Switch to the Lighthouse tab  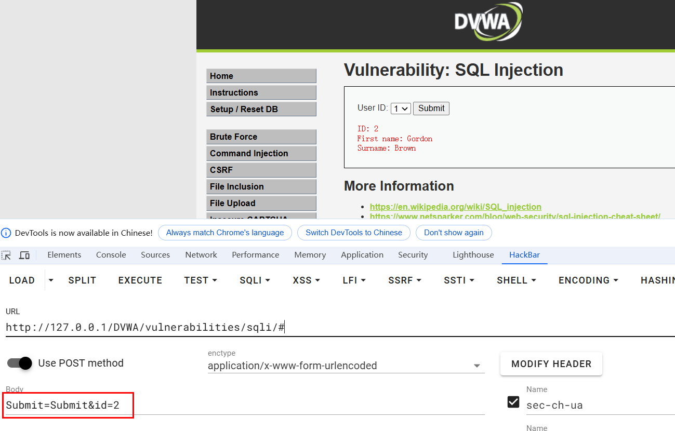[473, 255]
